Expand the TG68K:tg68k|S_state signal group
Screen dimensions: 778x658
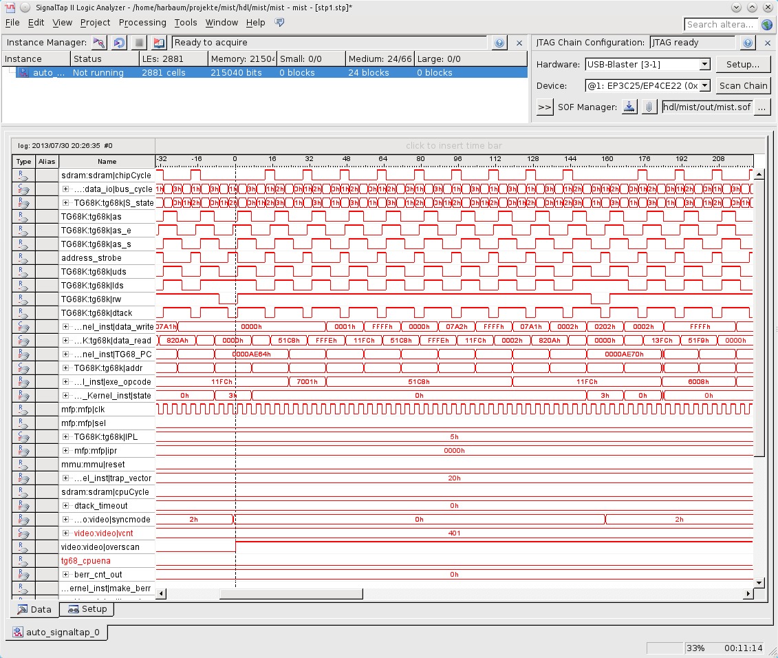[65, 202]
